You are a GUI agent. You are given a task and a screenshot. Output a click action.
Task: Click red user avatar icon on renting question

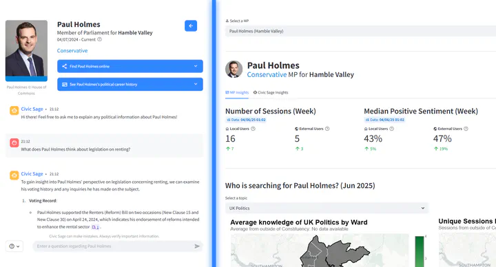[x=14, y=143]
